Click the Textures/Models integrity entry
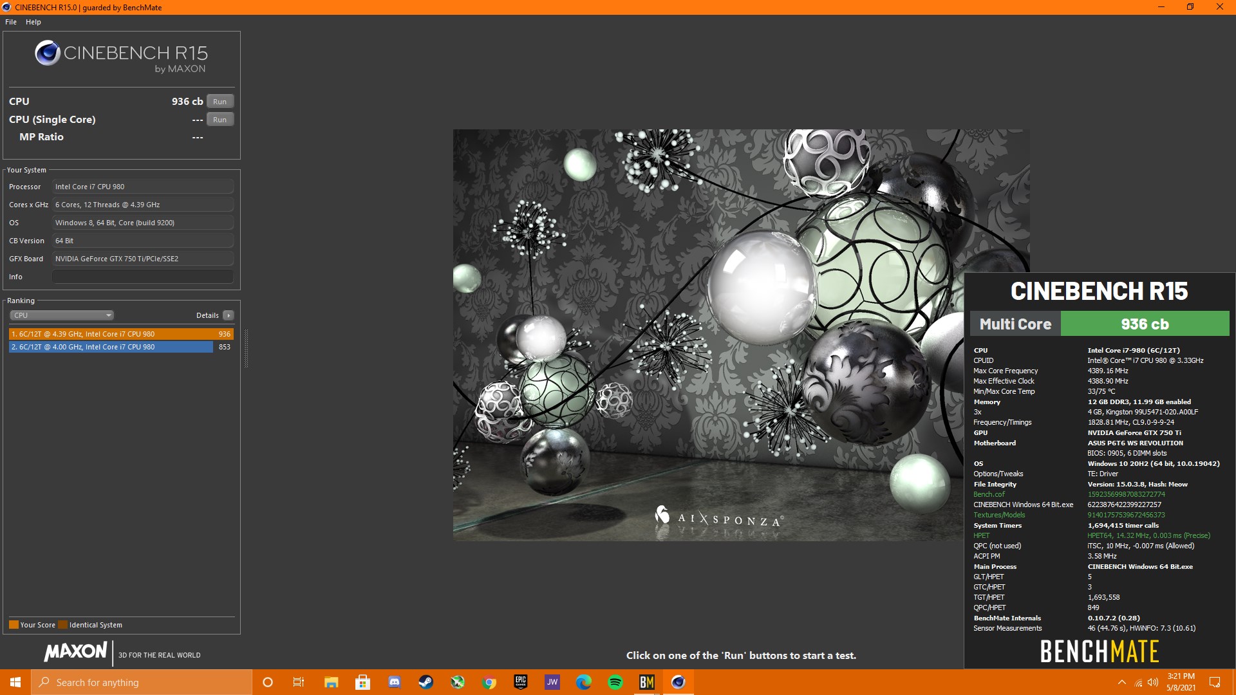This screenshot has height=695, width=1236. click(999, 515)
